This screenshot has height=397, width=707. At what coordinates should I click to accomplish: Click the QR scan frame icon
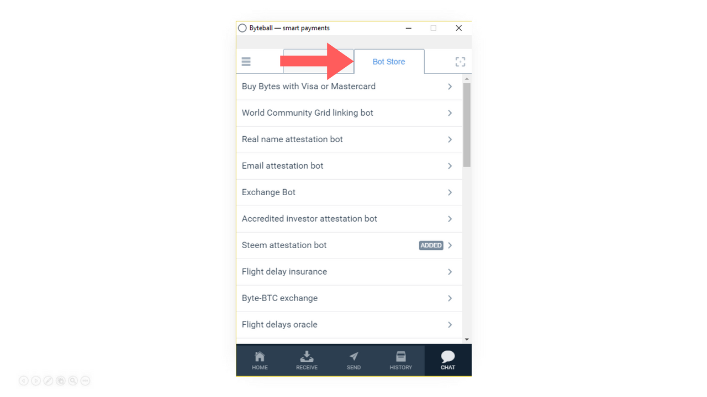(x=460, y=62)
